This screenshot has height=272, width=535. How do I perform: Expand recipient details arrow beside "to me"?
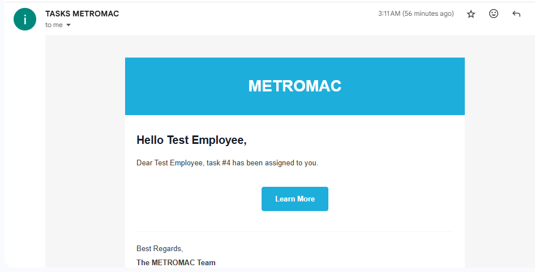tap(69, 25)
